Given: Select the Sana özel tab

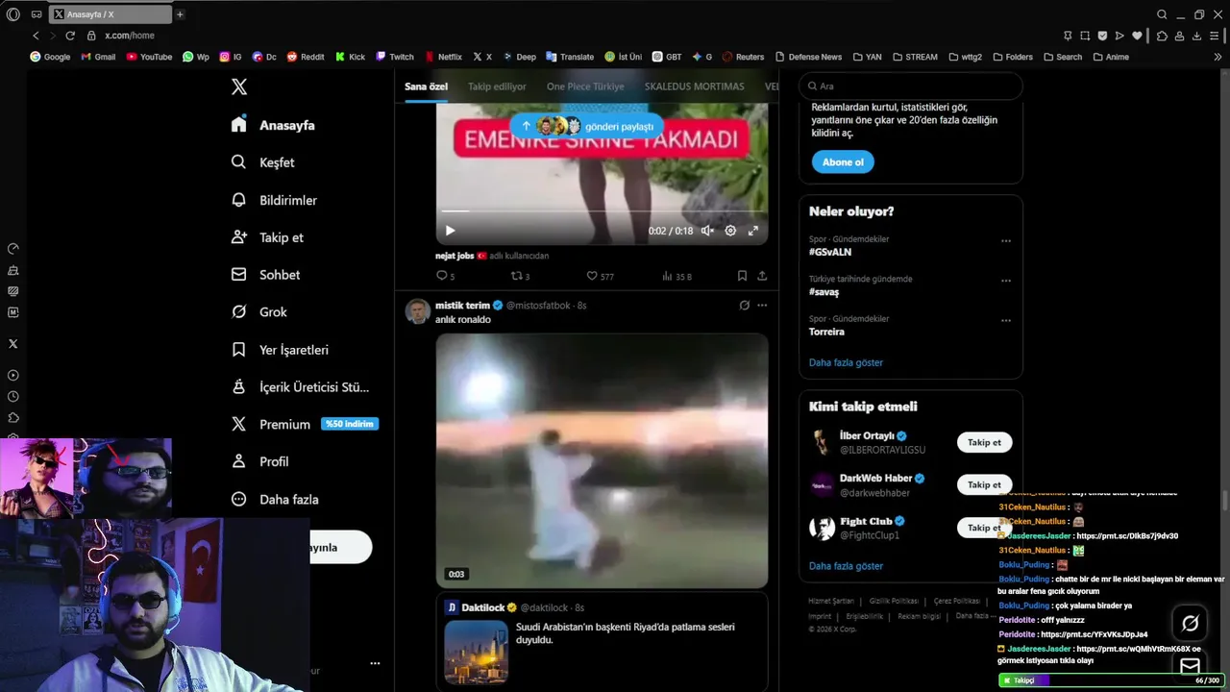Looking at the screenshot, I should tap(426, 86).
